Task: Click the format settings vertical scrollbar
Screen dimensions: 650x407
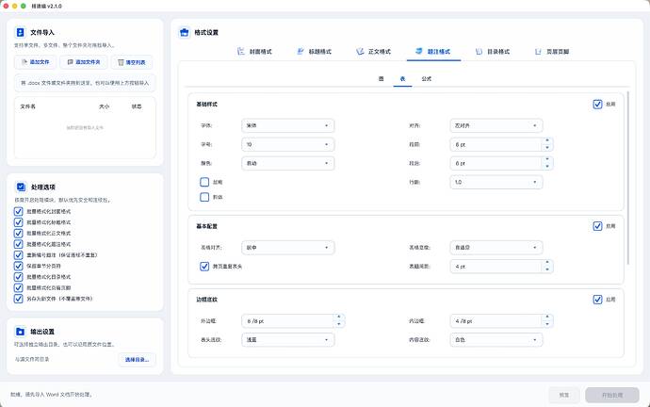Action: 628,178
